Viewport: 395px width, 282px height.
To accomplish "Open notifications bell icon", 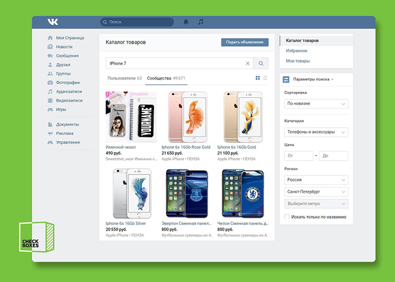I will click(x=186, y=22).
